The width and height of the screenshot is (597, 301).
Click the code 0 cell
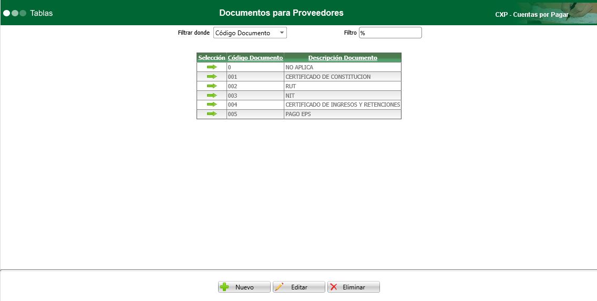(x=255, y=67)
